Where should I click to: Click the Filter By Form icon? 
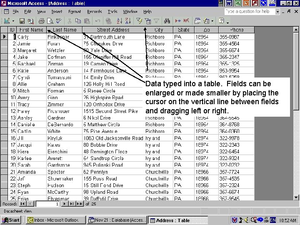147,21
